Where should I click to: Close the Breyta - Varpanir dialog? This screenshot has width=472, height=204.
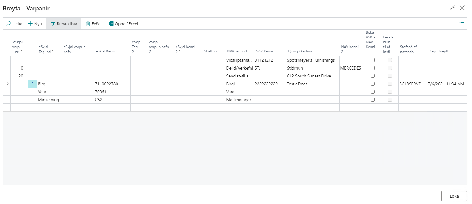pyautogui.click(x=462, y=8)
